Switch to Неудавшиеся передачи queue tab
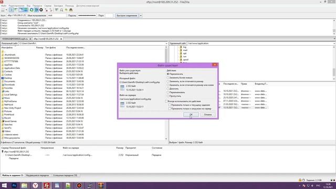Image resolution: width=336 pixels, height=189 pixels. click(x=37, y=175)
